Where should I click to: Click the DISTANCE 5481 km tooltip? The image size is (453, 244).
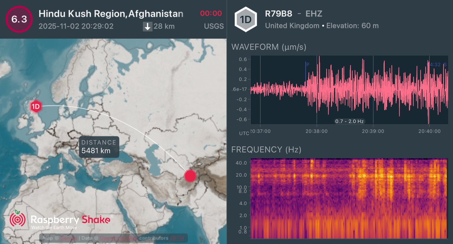click(x=98, y=147)
